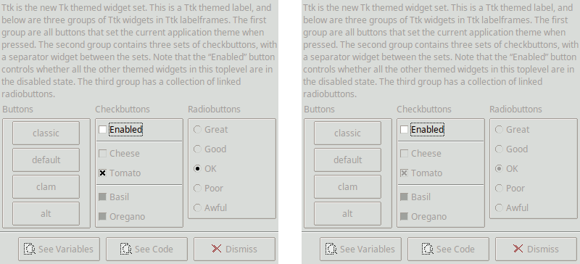Click red X icon on right Dismiss button
This screenshot has height=264, width=580.
(518, 249)
